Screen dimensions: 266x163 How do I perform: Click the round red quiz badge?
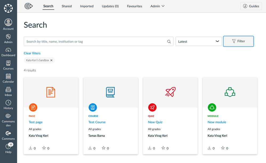152,107
